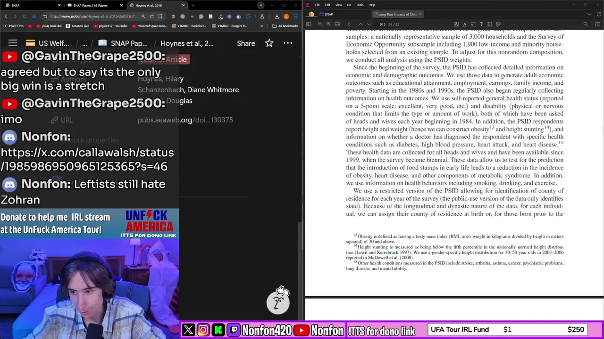Toggle the Zotero reader left sidebar
The width and height of the screenshot is (604, 339).
[309, 24]
